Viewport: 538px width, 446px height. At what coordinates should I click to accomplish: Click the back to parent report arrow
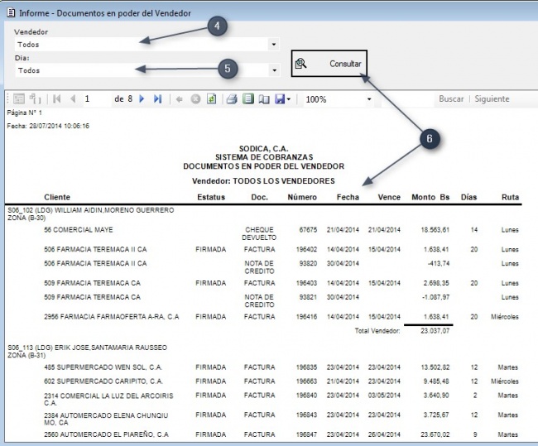point(179,99)
